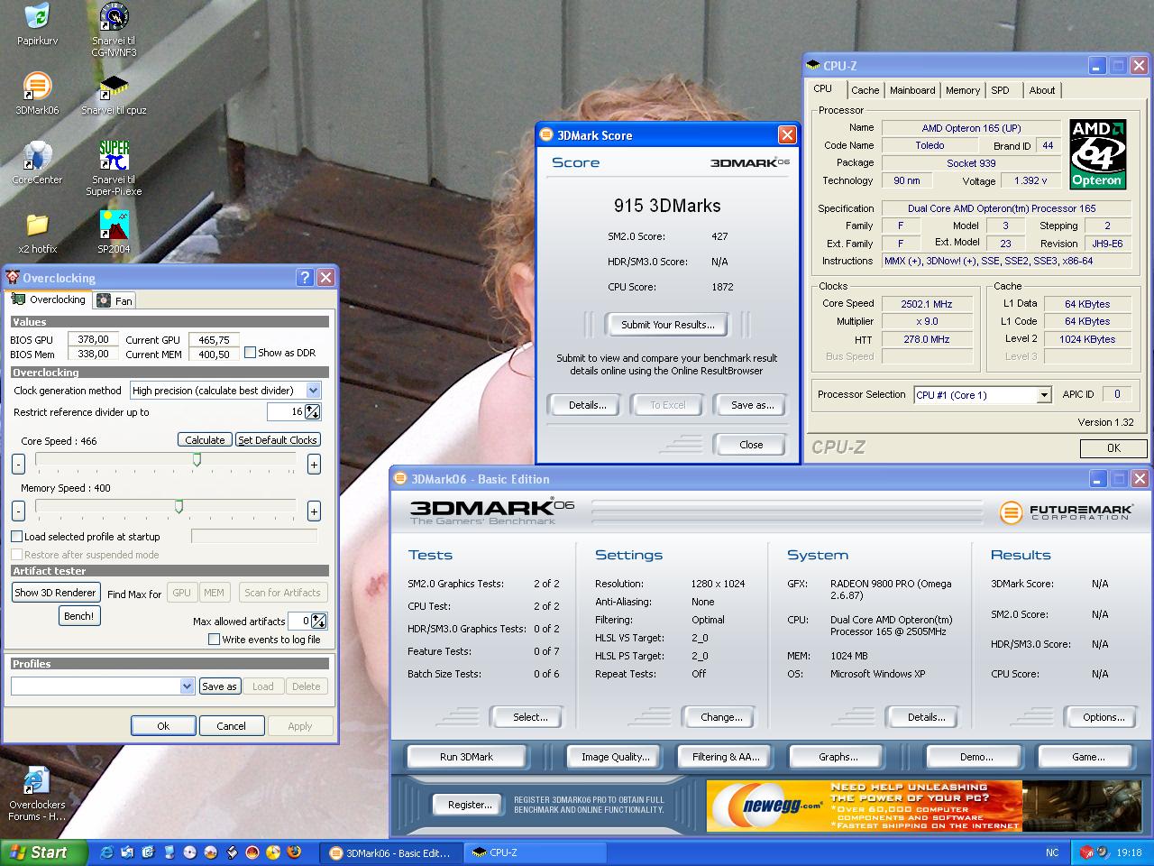Screen dimensions: 1154x866
Task: Click the AMD64 Opteron logo in CPU-Z
Action: point(1097,153)
